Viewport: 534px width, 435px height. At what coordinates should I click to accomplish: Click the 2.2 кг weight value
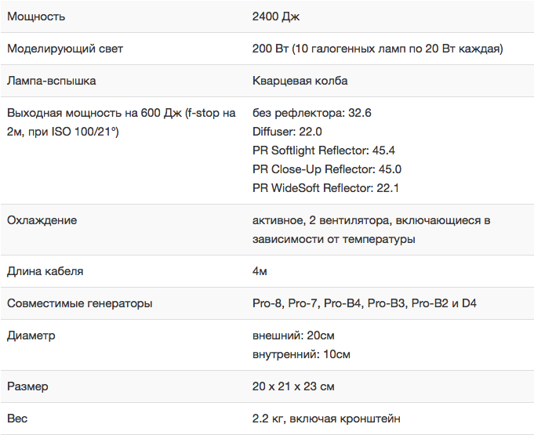[x=326, y=419]
